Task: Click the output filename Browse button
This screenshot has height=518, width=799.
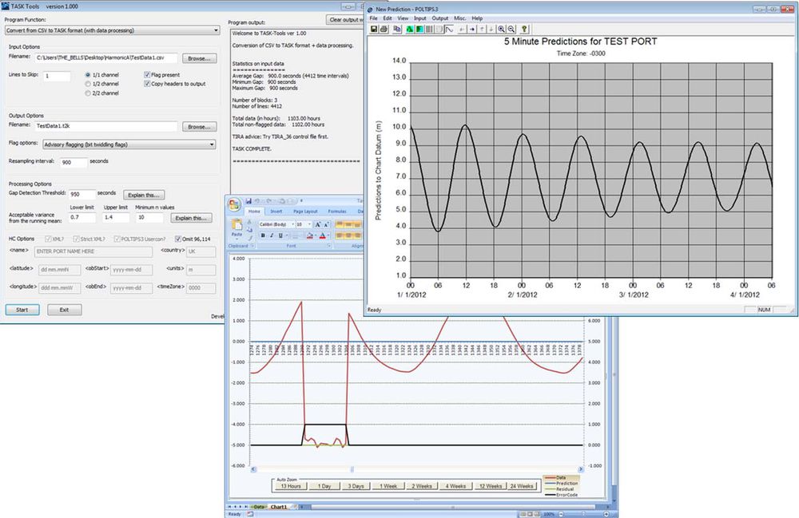Action: click(x=199, y=127)
